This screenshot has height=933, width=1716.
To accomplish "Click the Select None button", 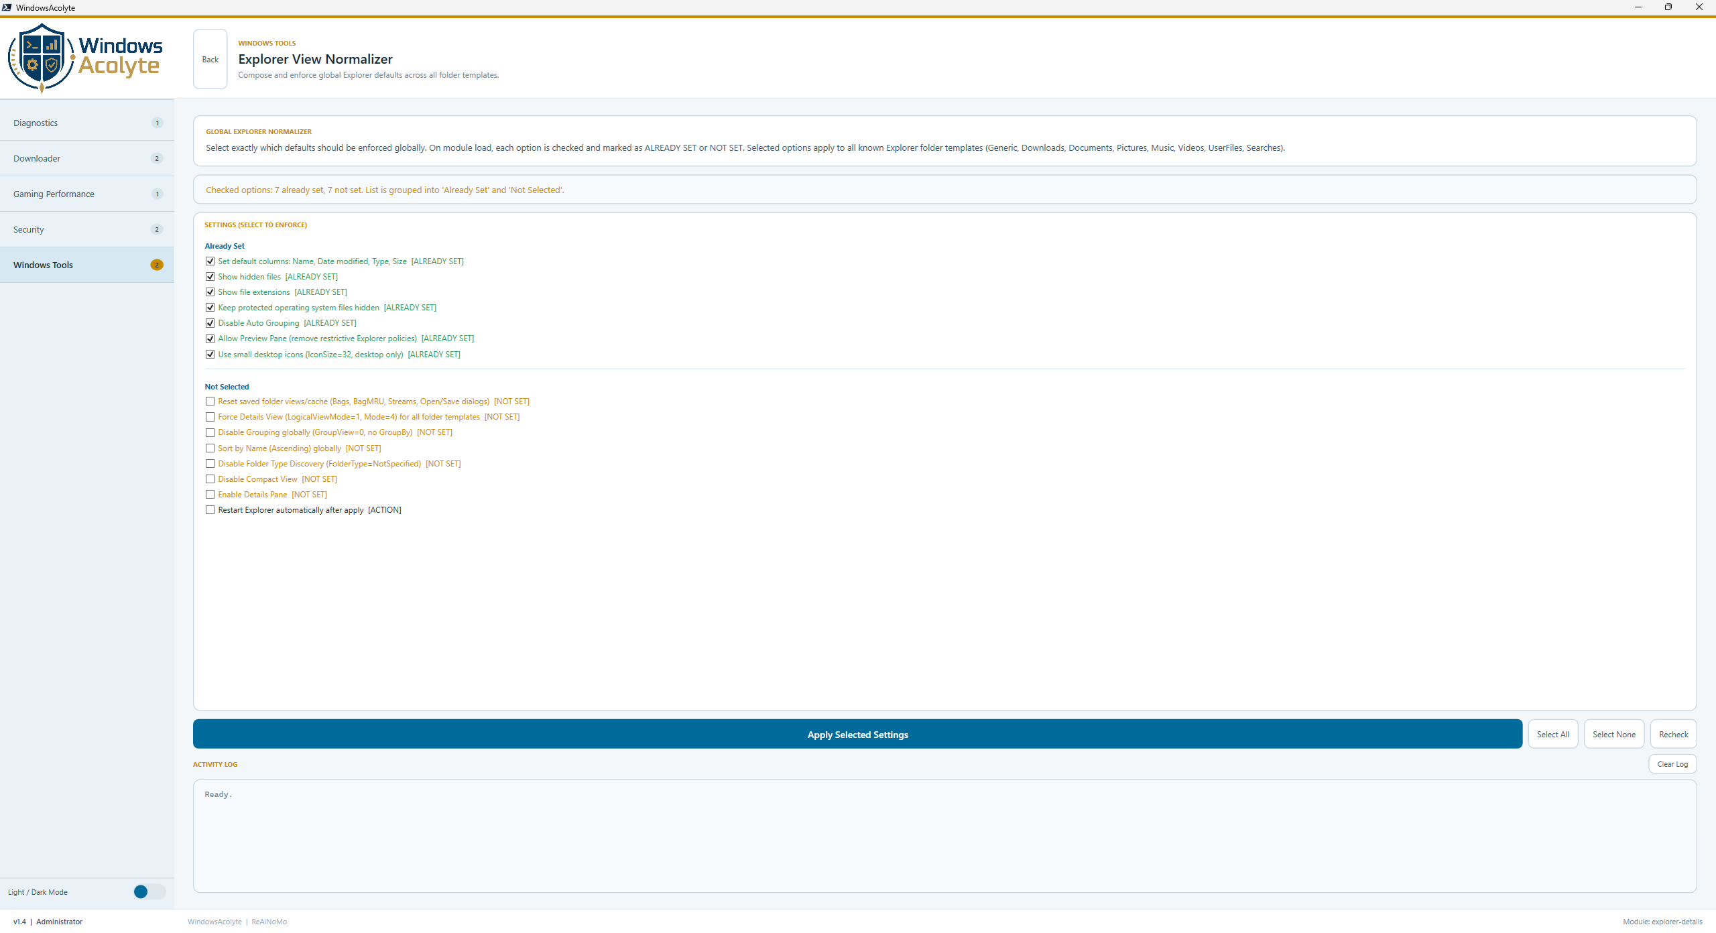I will tap(1614, 735).
